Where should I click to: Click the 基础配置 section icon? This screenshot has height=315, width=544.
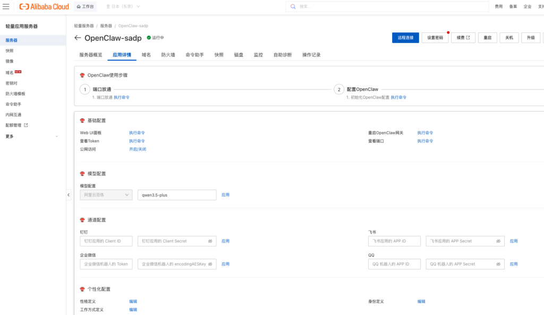click(82, 121)
